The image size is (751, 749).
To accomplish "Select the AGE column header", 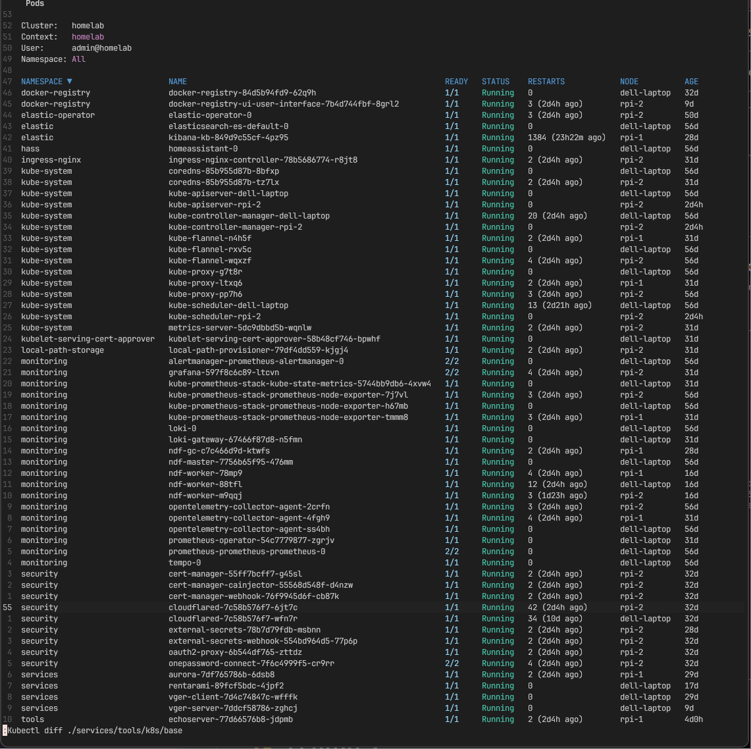I will click(691, 82).
